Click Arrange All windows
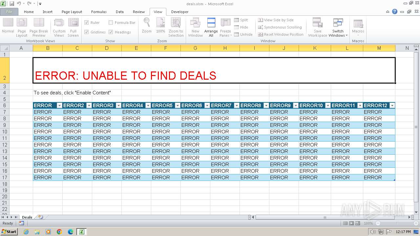Viewport: 420px width, 236px height. click(x=211, y=27)
